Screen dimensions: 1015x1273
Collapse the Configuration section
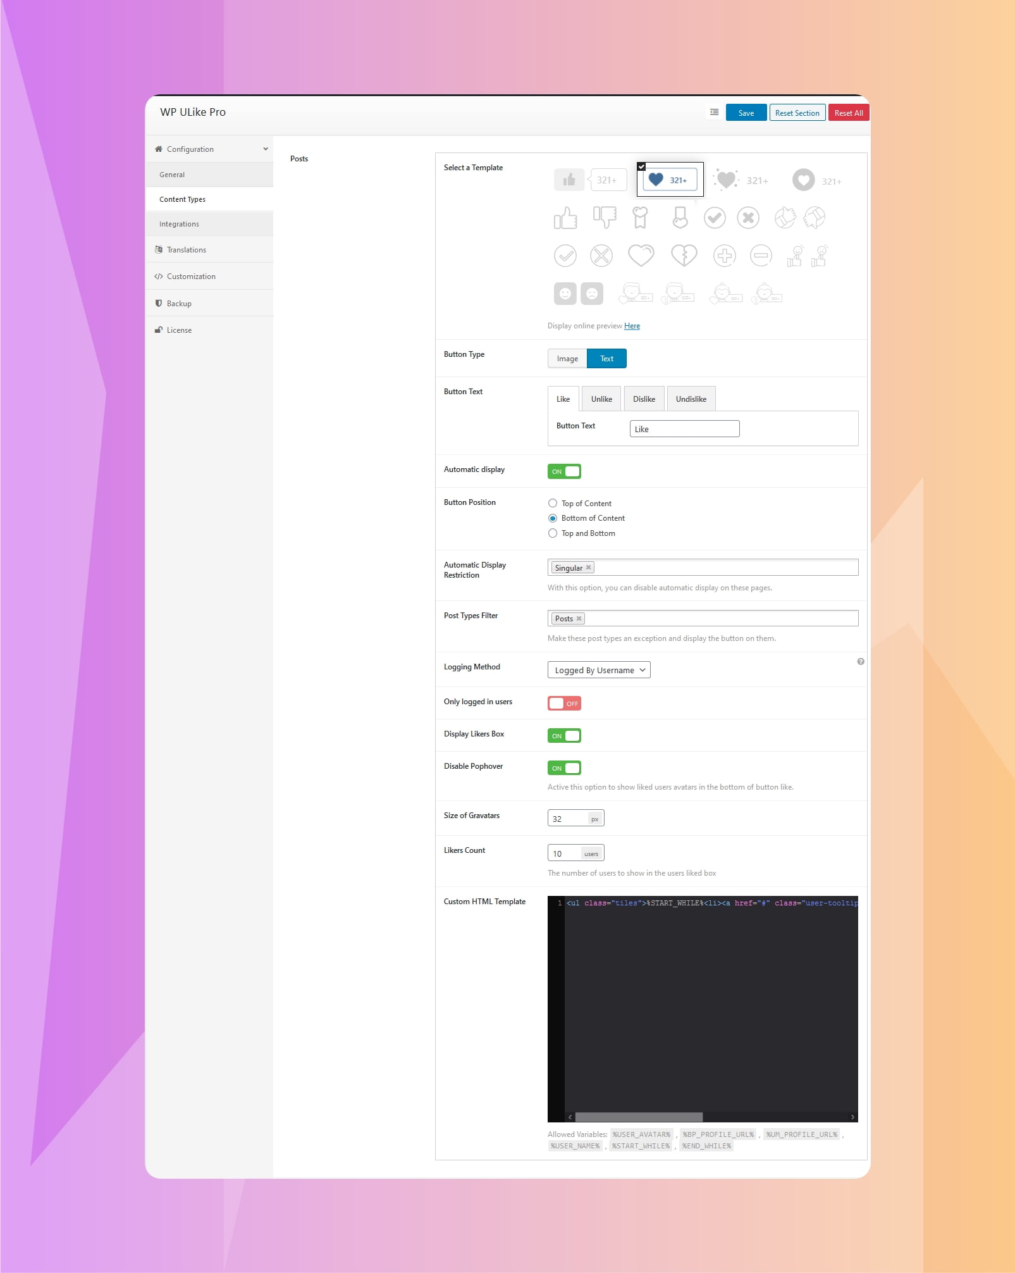click(x=265, y=149)
